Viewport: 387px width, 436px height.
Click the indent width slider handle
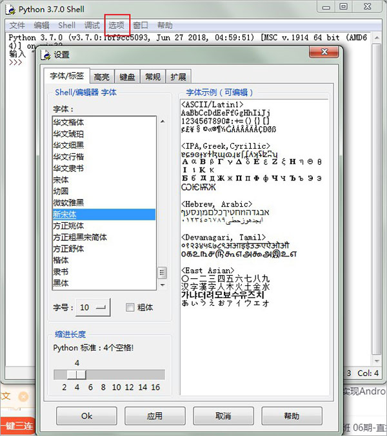tap(77, 375)
